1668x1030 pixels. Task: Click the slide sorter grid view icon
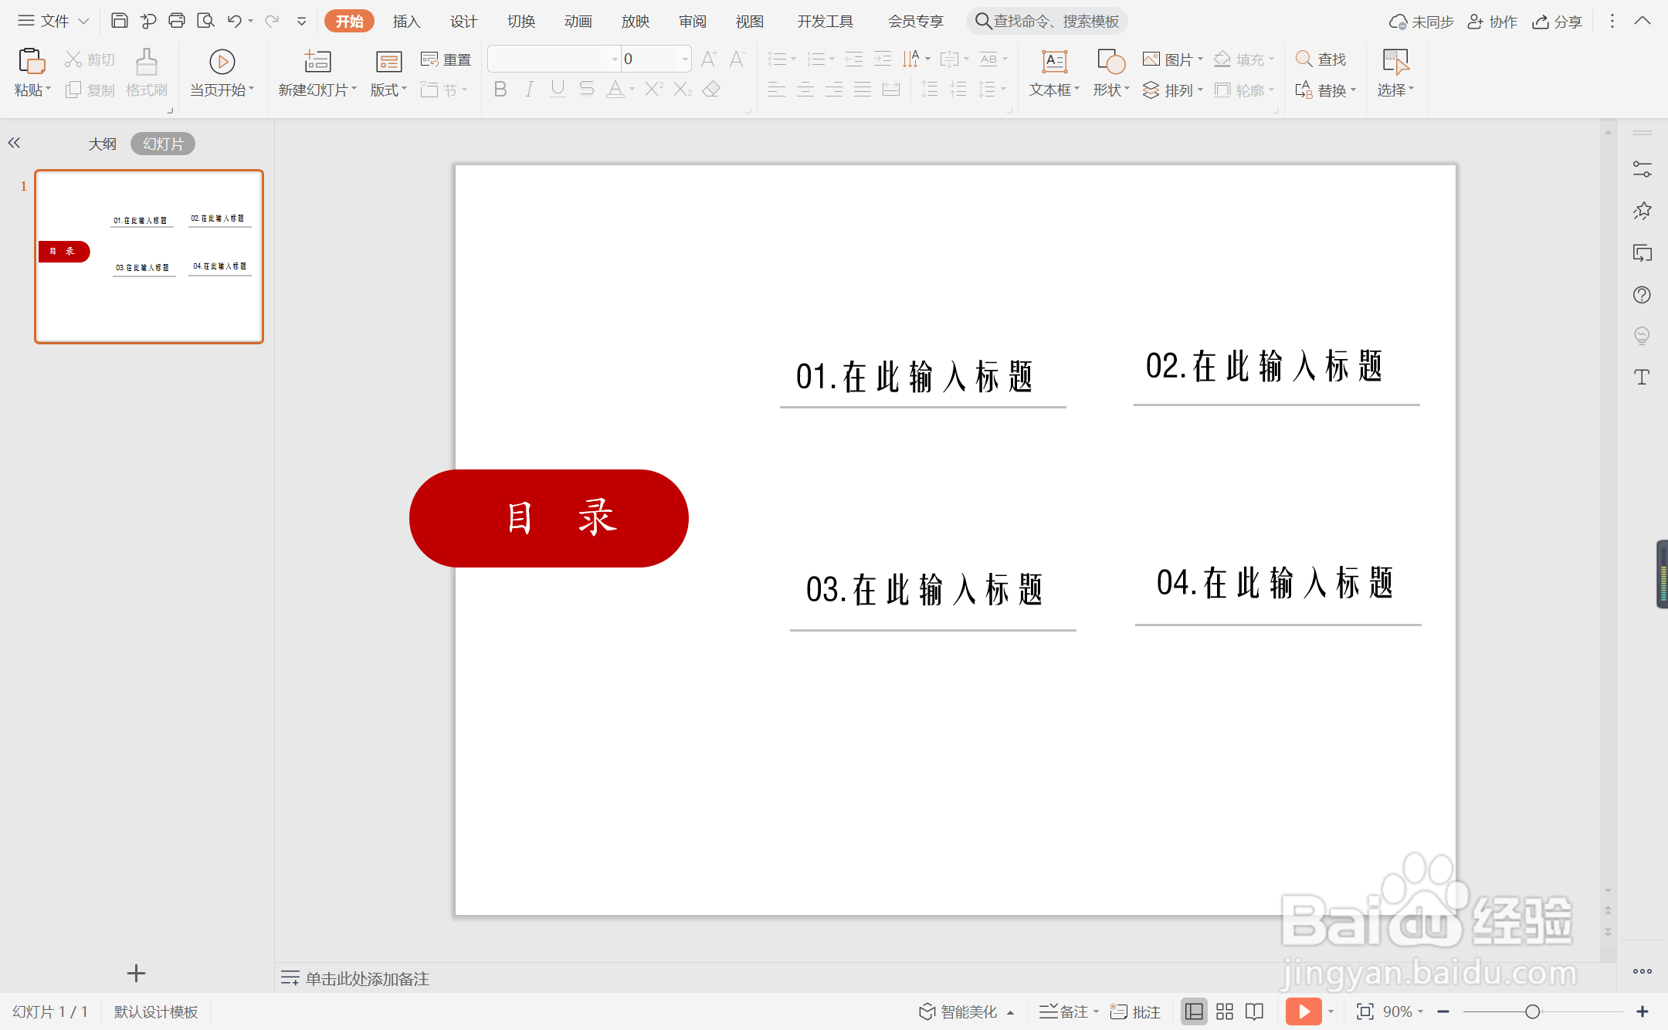[x=1225, y=1011]
